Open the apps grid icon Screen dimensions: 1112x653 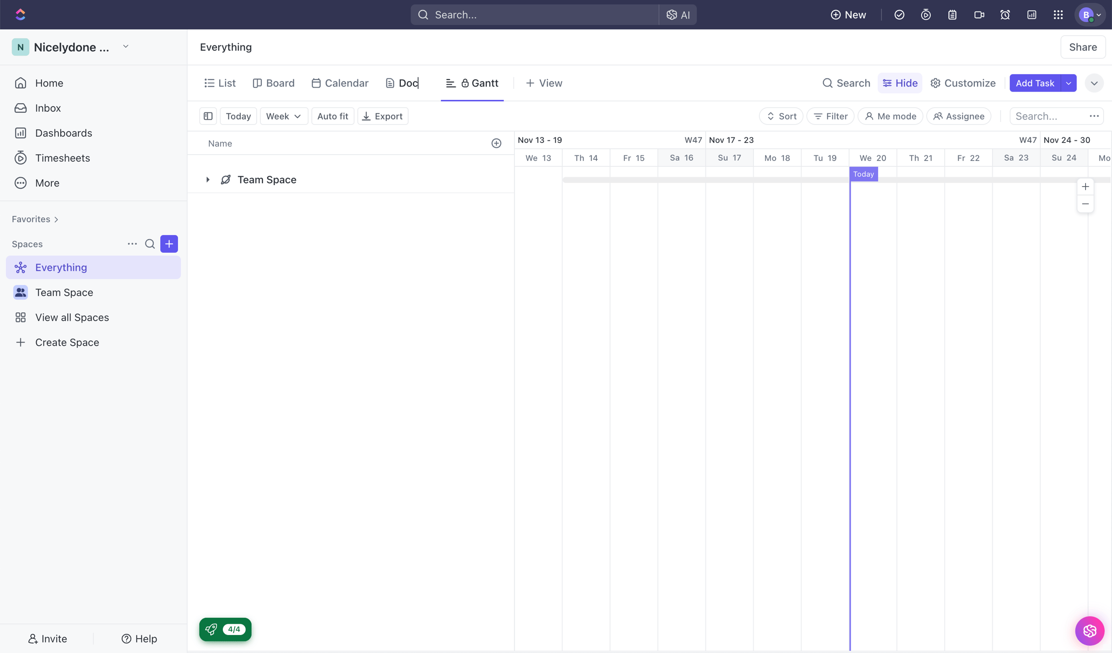tap(1058, 15)
